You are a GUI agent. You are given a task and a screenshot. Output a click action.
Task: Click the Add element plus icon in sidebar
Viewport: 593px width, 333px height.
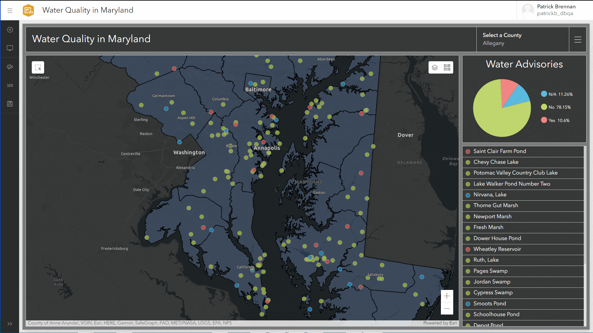point(10,30)
